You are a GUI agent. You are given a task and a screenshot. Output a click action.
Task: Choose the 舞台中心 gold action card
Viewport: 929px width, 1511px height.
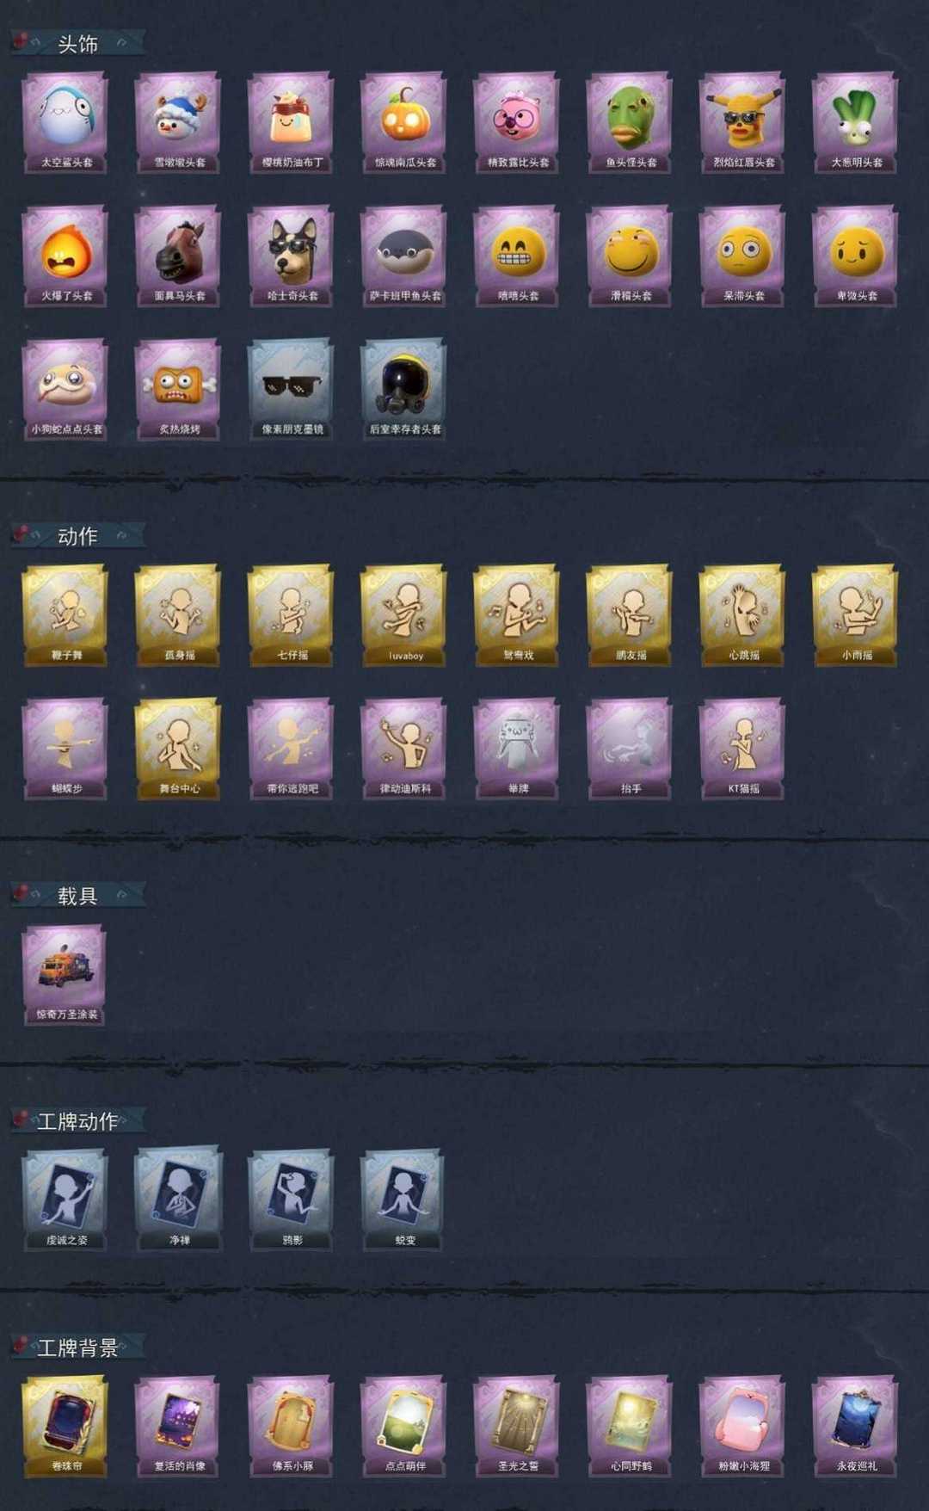pyautogui.click(x=178, y=749)
